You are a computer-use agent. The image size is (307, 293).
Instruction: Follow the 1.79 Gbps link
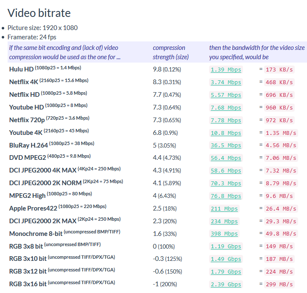click(226, 272)
